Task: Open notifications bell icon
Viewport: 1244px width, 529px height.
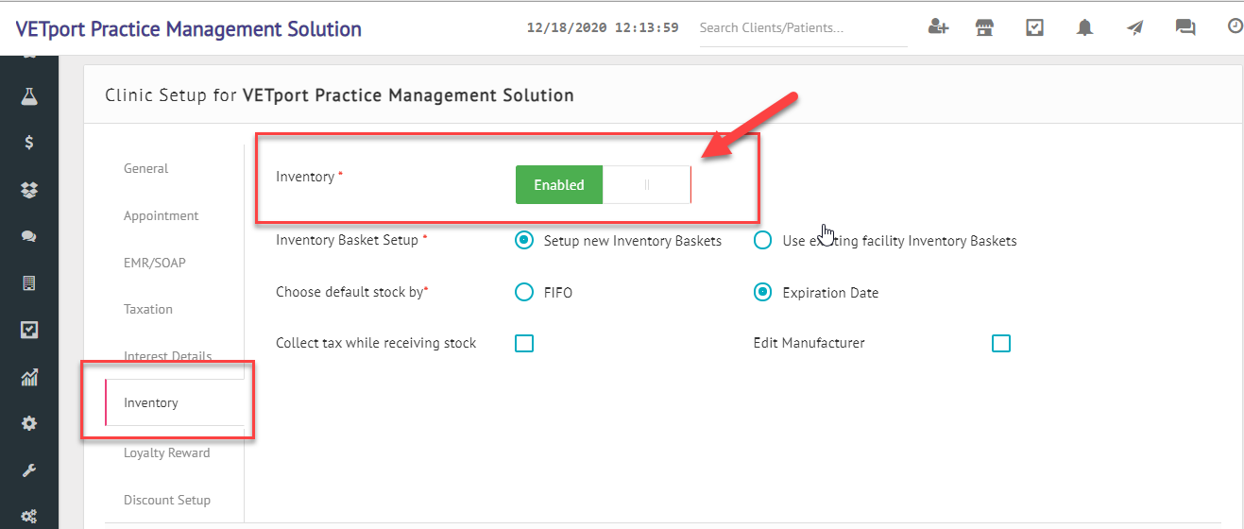Action: (x=1085, y=27)
